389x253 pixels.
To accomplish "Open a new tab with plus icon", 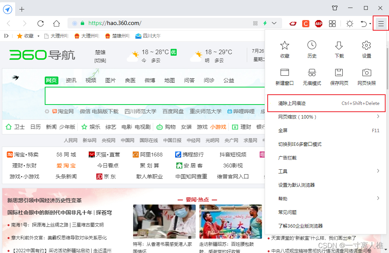I will click(22, 9).
